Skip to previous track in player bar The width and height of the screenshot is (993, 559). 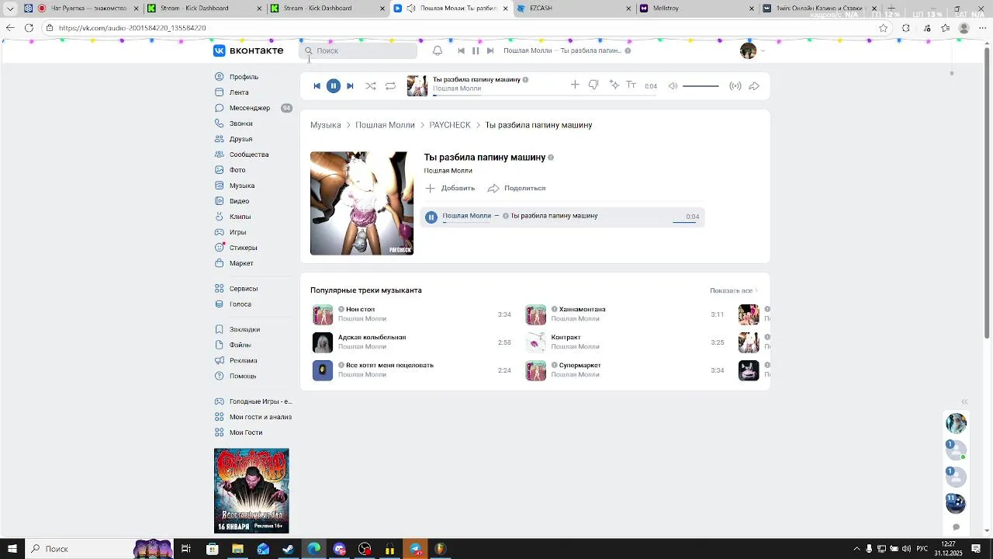click(x=317, y=86)
